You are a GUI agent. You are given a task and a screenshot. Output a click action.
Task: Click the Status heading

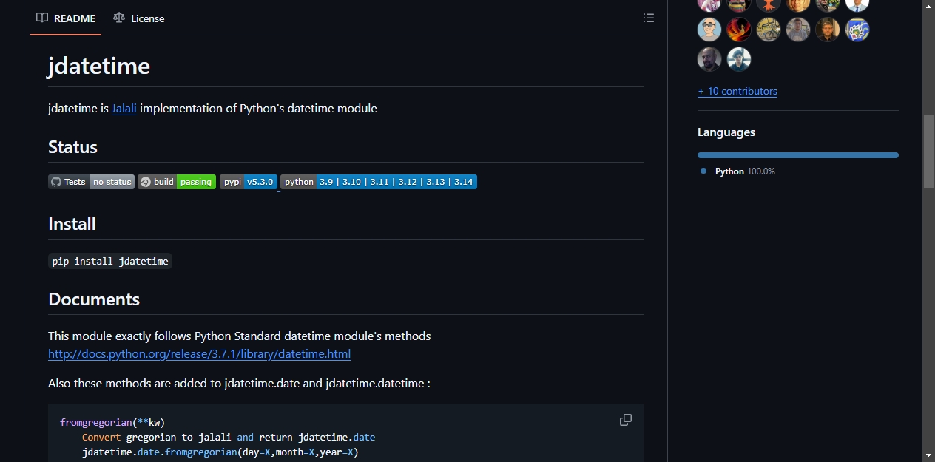[x=72, y=147]
